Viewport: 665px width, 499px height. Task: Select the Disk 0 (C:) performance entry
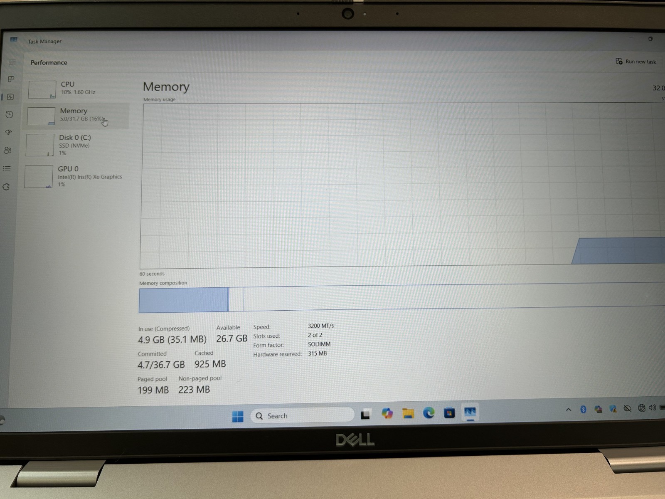tap(76, 145)
